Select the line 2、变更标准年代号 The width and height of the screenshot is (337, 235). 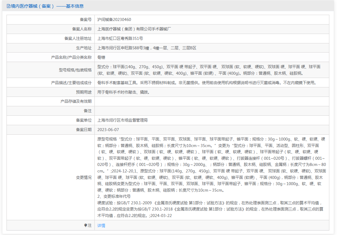point(114,196)
